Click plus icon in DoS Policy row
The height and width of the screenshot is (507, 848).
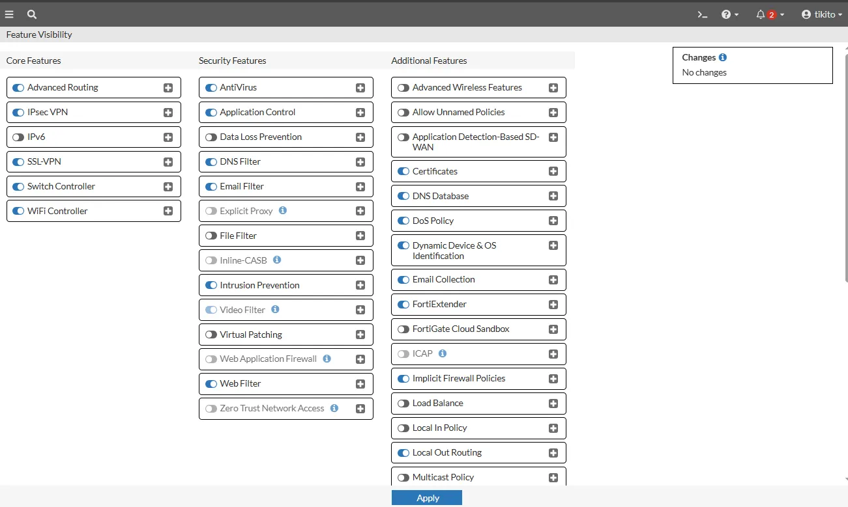tap(553, 221)
